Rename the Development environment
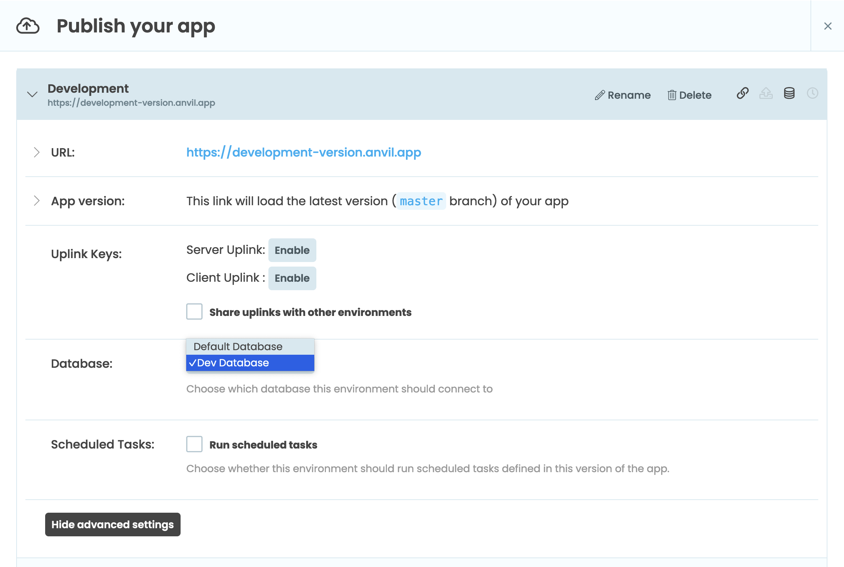 [623, 95]
